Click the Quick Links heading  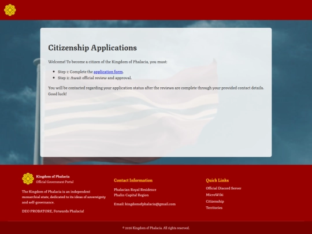coord(217,180)
